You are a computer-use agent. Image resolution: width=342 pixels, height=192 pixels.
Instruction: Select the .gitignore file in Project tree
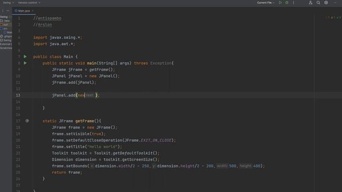[x=6, y=36]
